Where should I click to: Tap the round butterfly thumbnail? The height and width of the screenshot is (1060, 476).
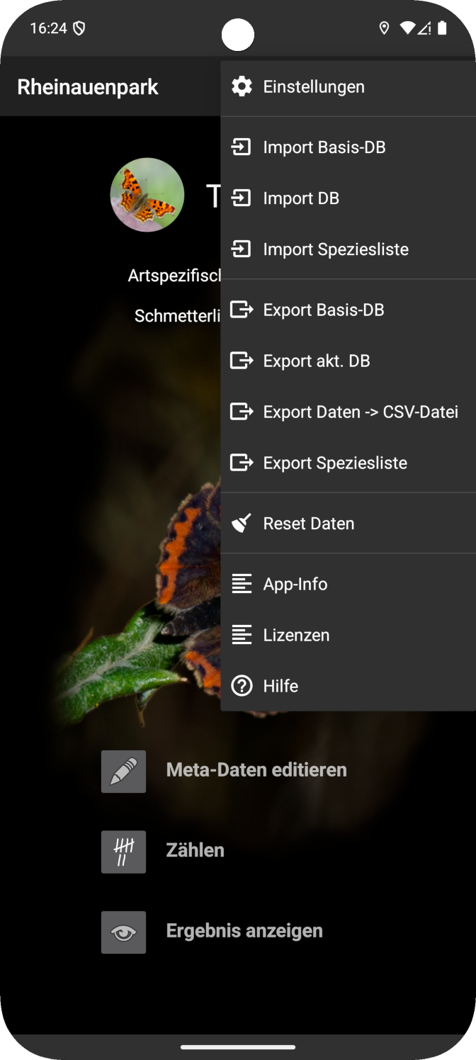[147, 195]
